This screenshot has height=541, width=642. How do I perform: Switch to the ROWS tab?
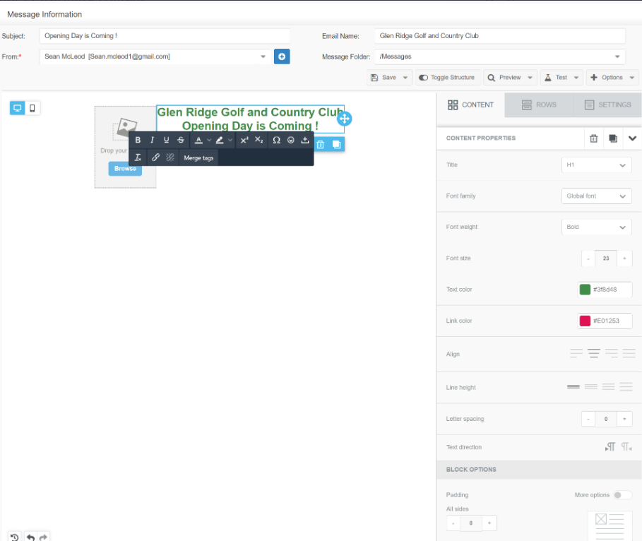coord(539,105)
